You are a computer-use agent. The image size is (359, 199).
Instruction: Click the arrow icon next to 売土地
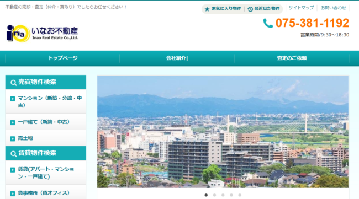pyautogui.click(x=13, y=139)
